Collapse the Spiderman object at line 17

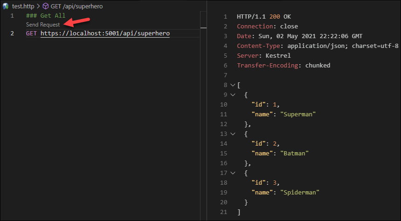click(x=233, y=173)
